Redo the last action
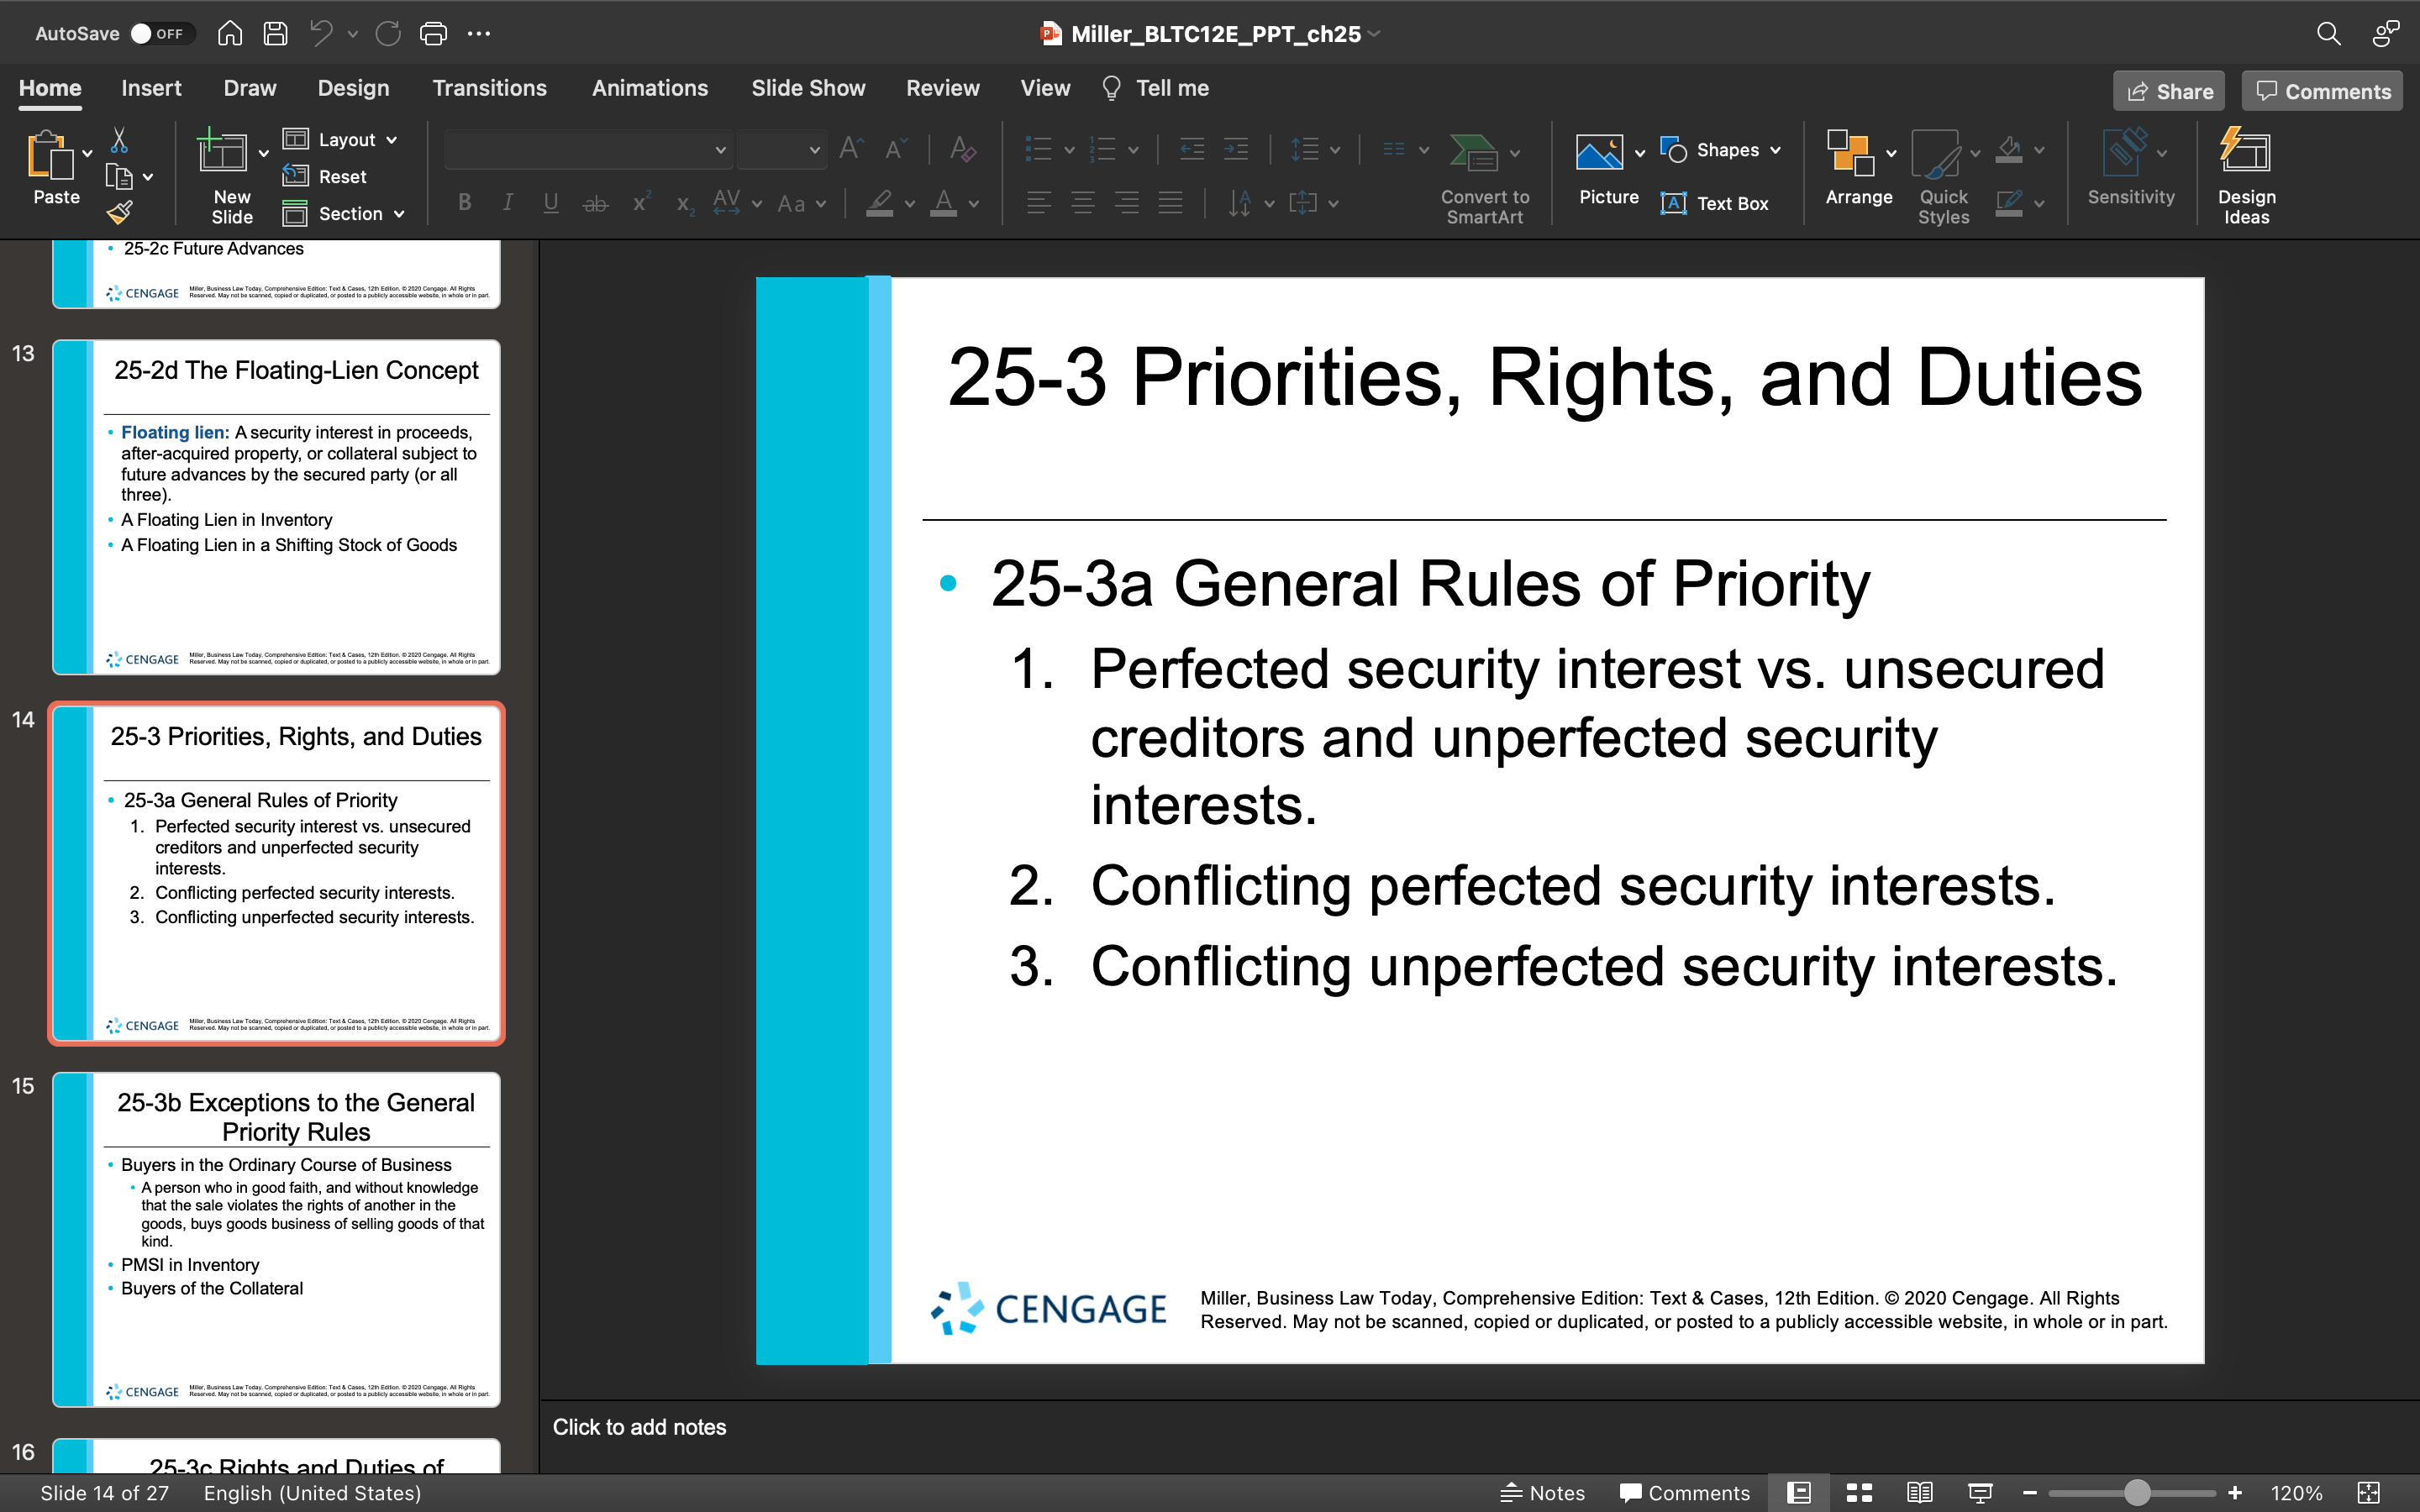Screen dimensions: 2420x1512 coord(388,33)
